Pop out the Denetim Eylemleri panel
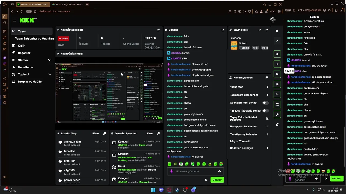The width and height of the screenshot is (346, 194). point(158,133)
